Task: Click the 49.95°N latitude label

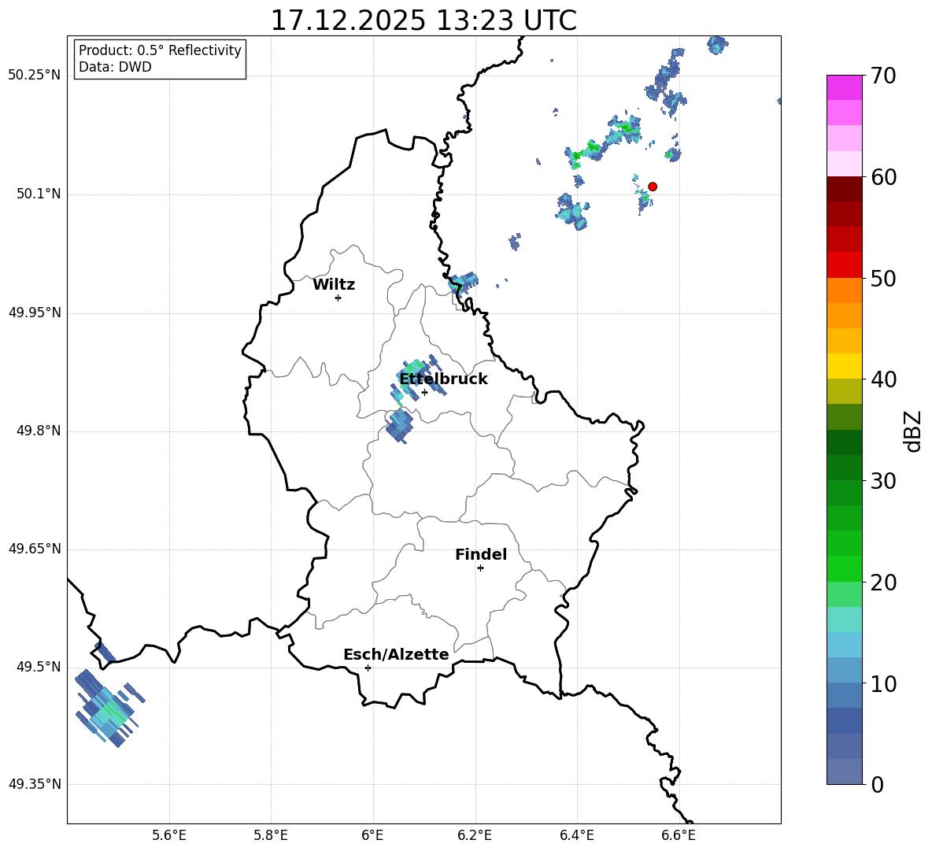Action: (x=35, y=312)
